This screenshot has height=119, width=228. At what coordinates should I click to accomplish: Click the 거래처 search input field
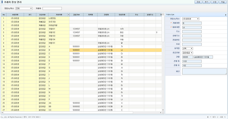[x=52, y=8]
